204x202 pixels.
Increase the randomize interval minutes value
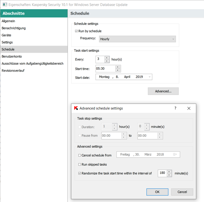169,171
